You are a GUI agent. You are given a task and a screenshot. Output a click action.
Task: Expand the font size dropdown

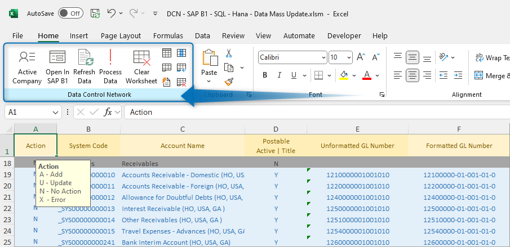pyautogui.click(x=349, y=57)
